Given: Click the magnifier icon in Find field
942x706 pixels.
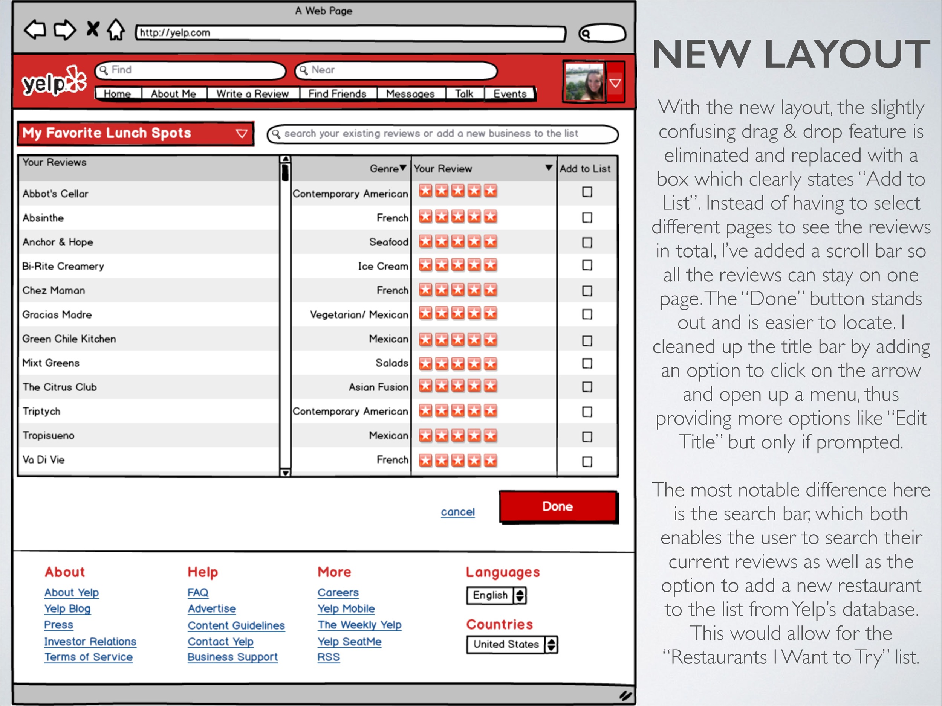Looking at the screenshot, I should pos(104,70).
